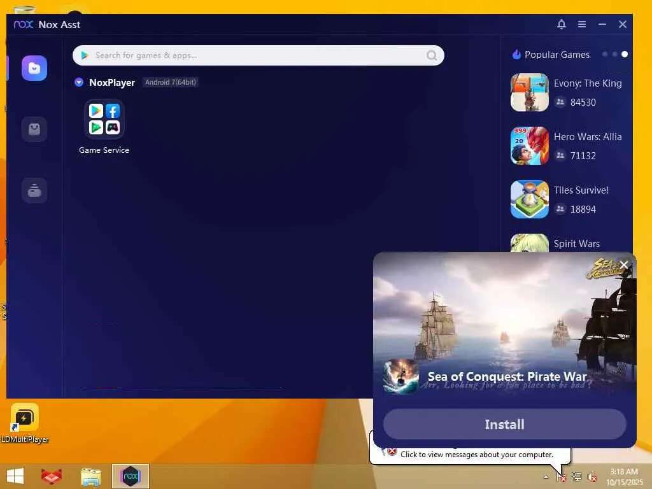
Task: Show hidden system tray icons arrow
Action: pos(546,476)
